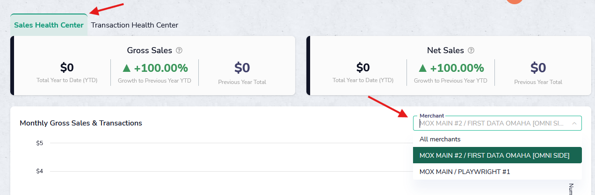The width and height of the screenshot is (595, 195).
Task: Open the Gross Sales help icon
Action: tap(179, 50)
